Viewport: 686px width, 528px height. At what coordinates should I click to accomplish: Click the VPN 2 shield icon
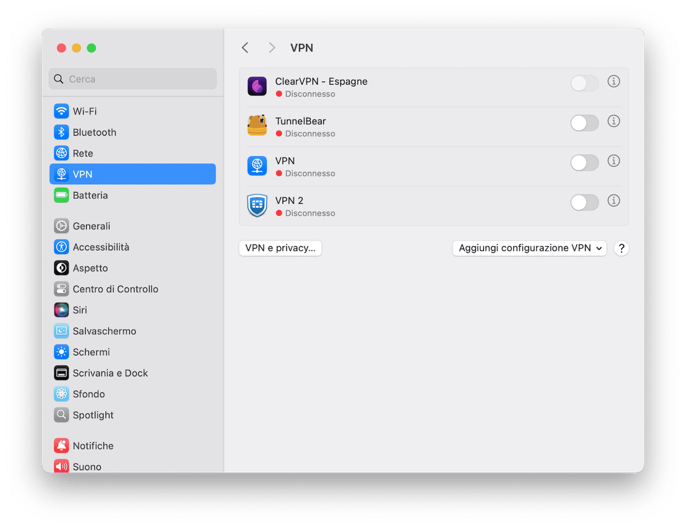pos(257,206)
